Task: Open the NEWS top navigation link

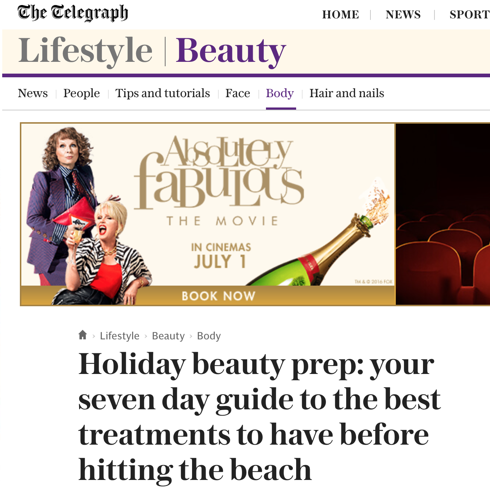Action: point(403,15)
